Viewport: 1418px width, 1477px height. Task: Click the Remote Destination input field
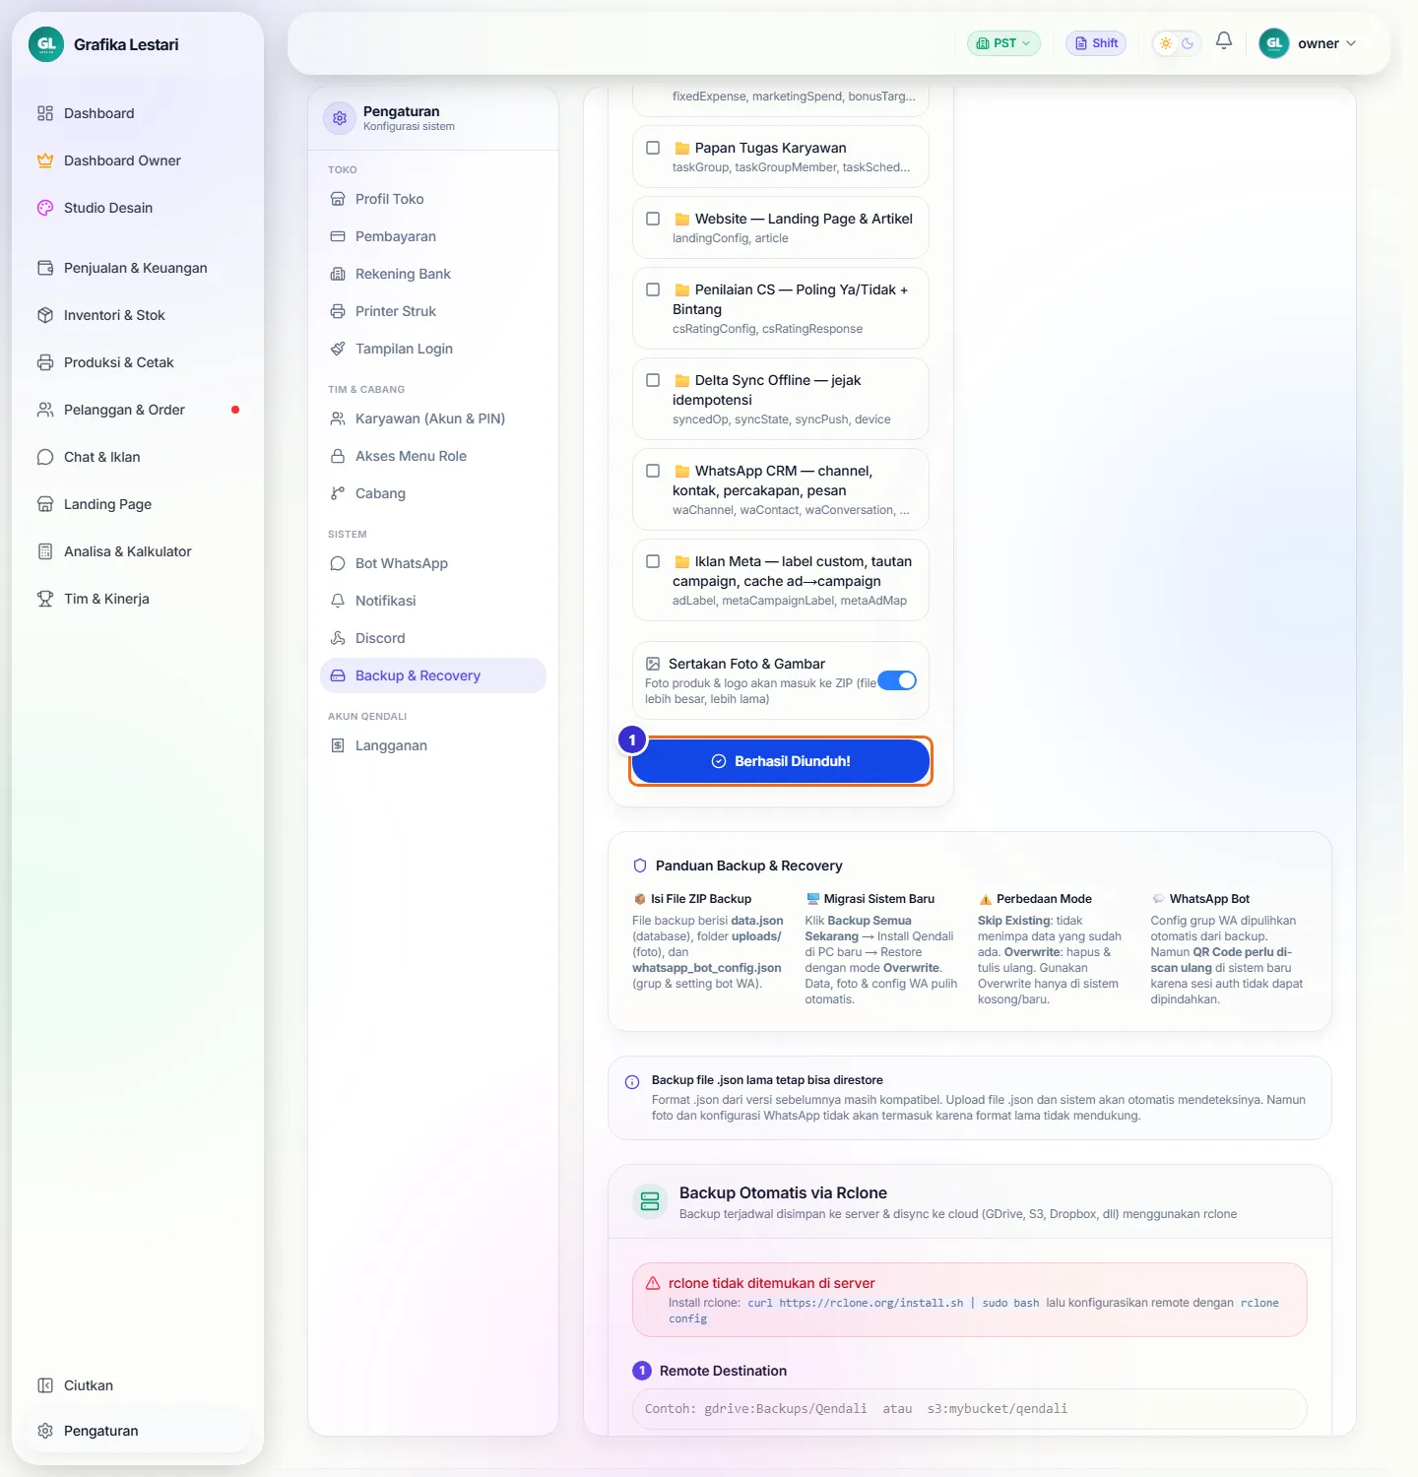[x=970, y=1409]
